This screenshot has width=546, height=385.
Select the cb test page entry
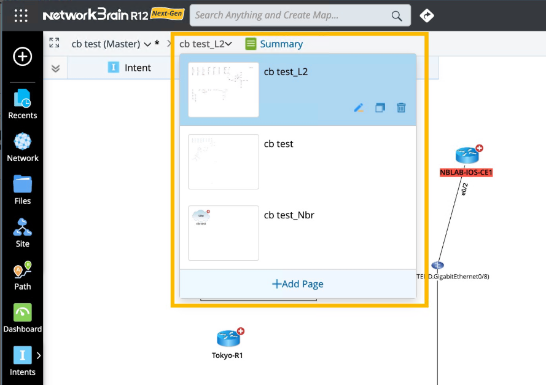279,144
